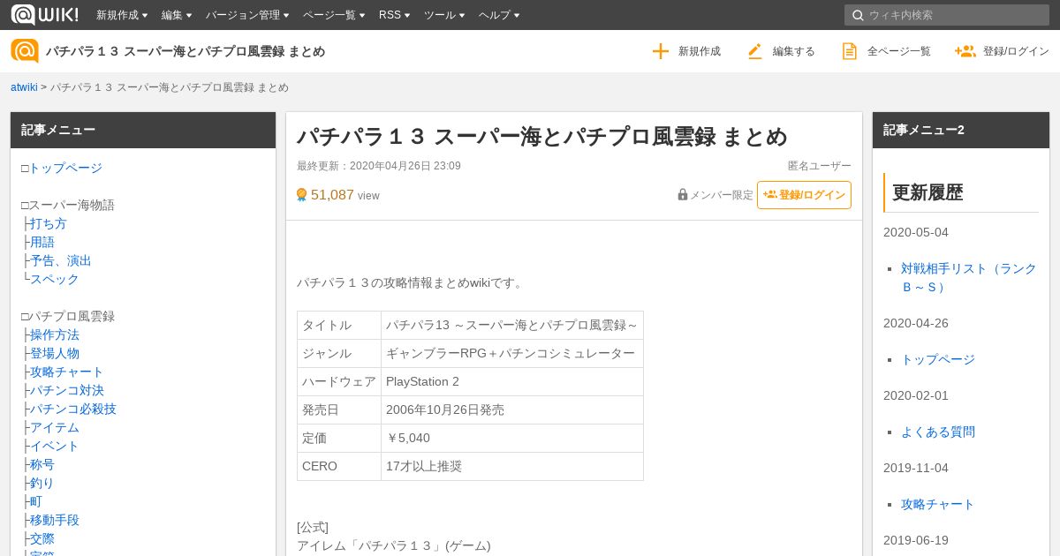Open the ページ一覧 dropdown menu
1060x556 pixels.
pyautogui.click(x=334, y=15)
